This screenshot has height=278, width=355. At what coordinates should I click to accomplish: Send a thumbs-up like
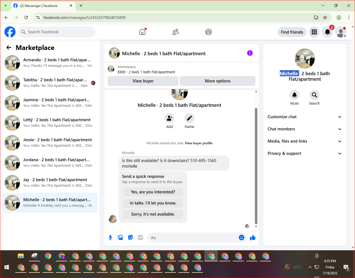(253, 237)
